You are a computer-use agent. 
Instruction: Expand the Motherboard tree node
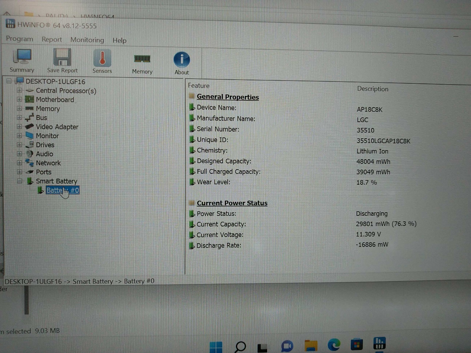click(x=19, y=99)
